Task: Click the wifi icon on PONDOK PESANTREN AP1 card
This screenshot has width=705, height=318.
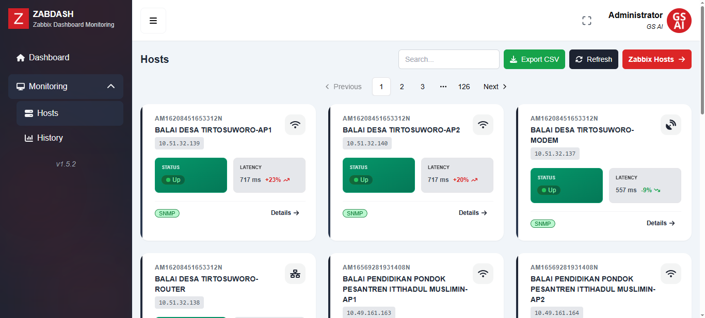Action: pyautogui.click(x=483, y=273)
